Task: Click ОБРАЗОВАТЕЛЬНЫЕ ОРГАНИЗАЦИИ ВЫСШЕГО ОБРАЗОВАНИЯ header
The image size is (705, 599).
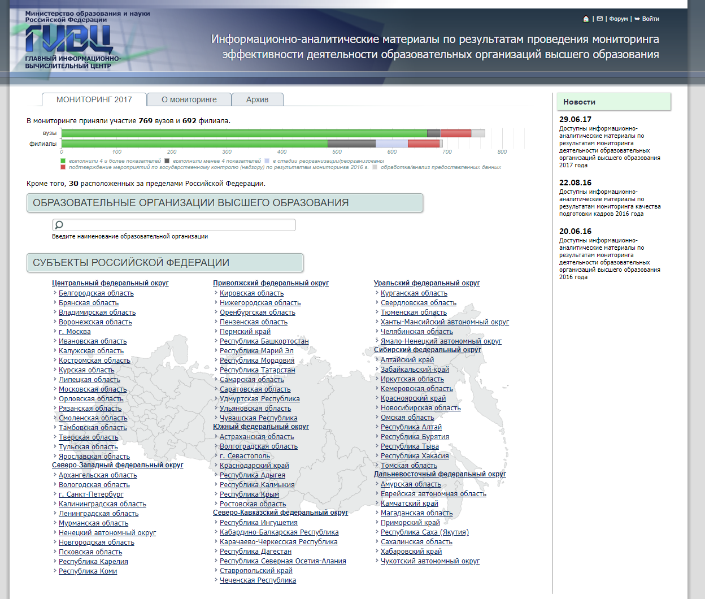Action: tap(225, 203)
